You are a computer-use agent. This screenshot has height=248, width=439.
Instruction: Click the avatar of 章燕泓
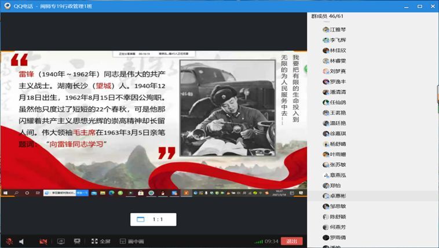click(326, 176)
